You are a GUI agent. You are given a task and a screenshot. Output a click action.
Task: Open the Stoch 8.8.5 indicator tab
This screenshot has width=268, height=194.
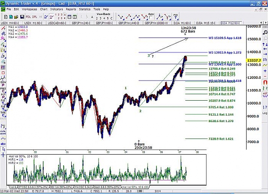[107, 187]
